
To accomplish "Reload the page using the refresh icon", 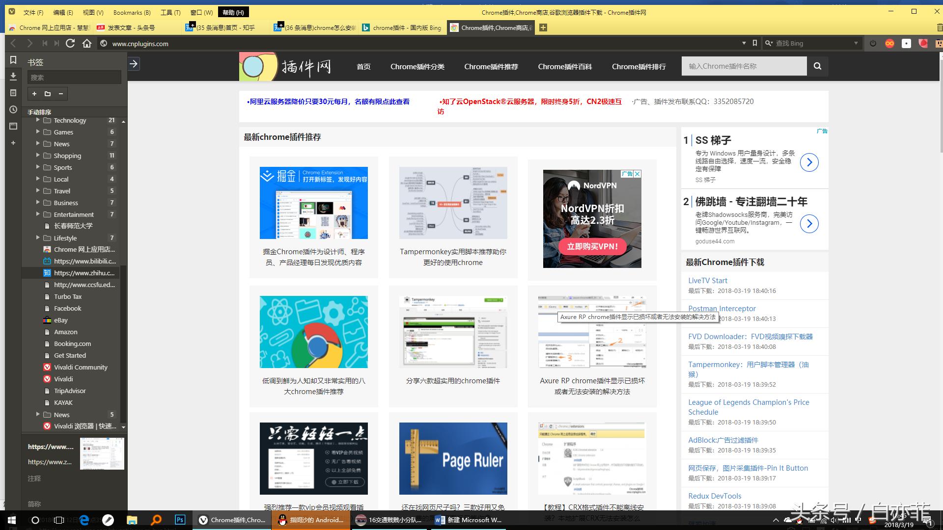I will 70,43.
